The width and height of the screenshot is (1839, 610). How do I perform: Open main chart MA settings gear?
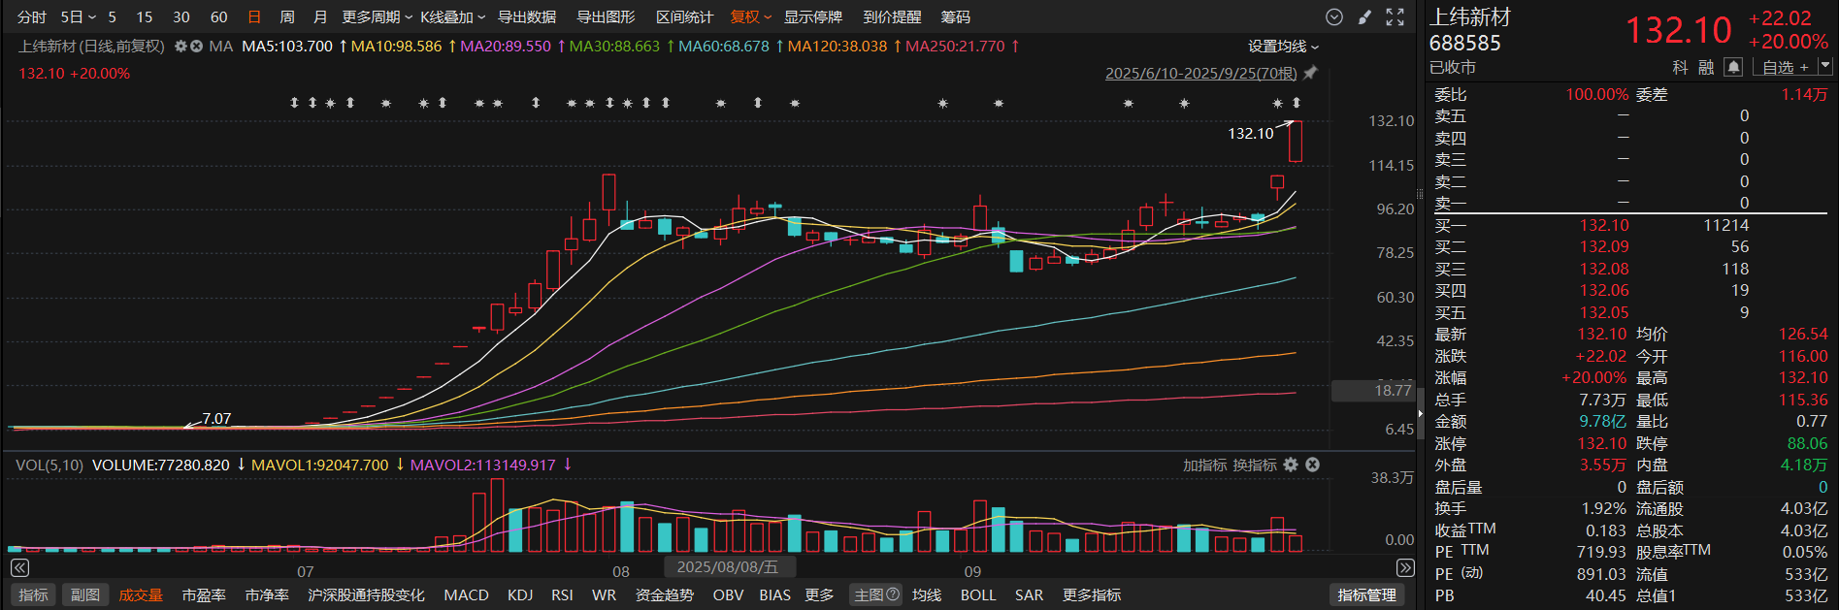(181, 47)
